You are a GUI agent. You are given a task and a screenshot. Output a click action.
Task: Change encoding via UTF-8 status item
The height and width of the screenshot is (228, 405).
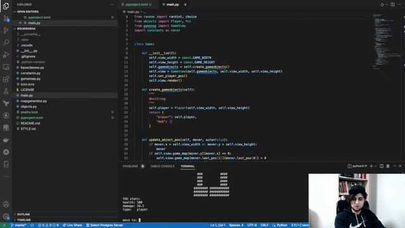point(252,225)
